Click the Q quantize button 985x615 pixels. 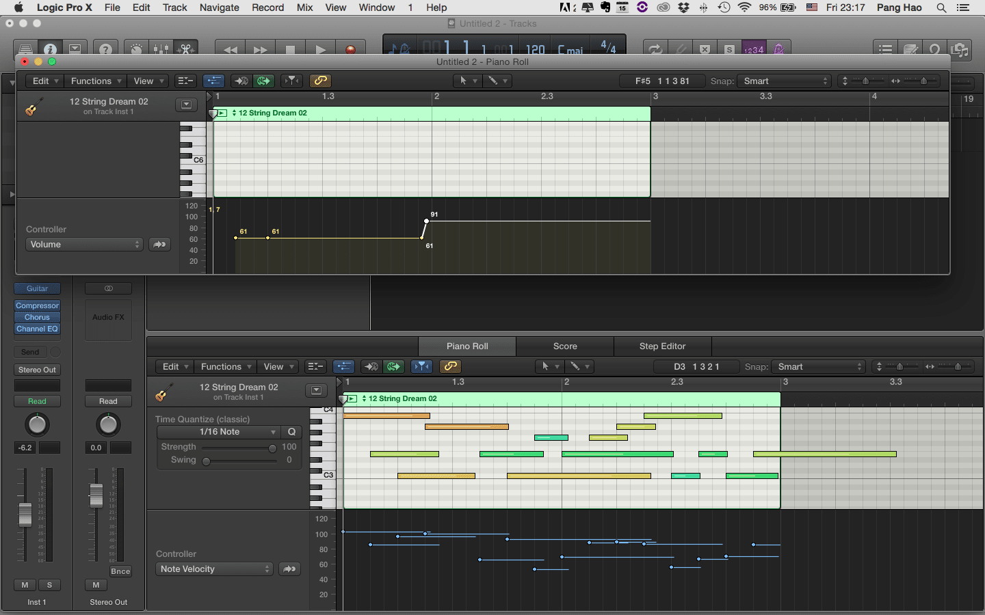pyautogui.click(x=292, y=432)
